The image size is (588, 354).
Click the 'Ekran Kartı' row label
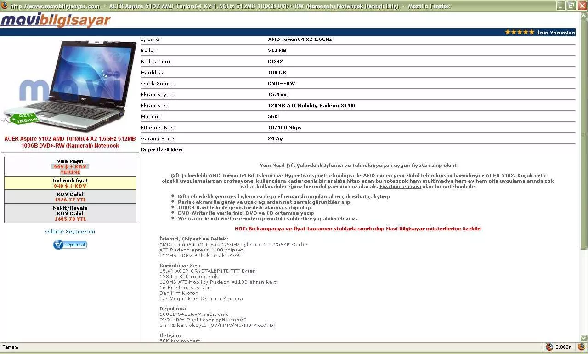tap(155, 105)
